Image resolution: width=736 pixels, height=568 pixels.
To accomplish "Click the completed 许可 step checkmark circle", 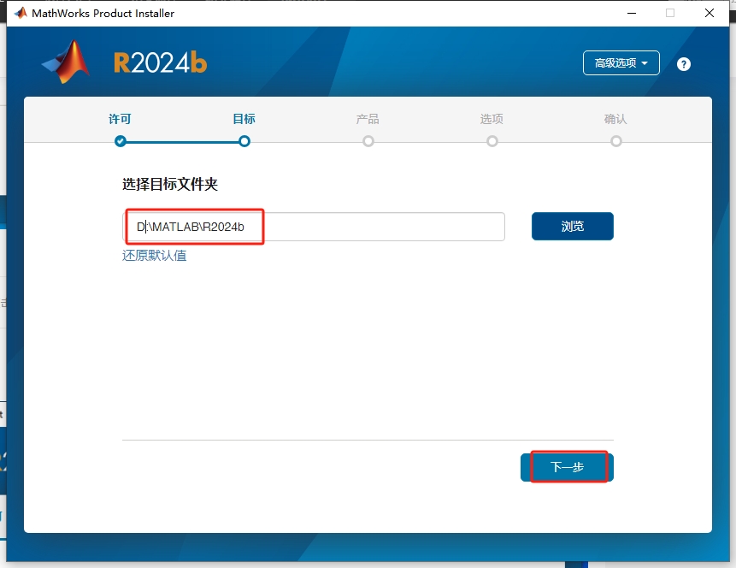I will click(x=120, y=141).
